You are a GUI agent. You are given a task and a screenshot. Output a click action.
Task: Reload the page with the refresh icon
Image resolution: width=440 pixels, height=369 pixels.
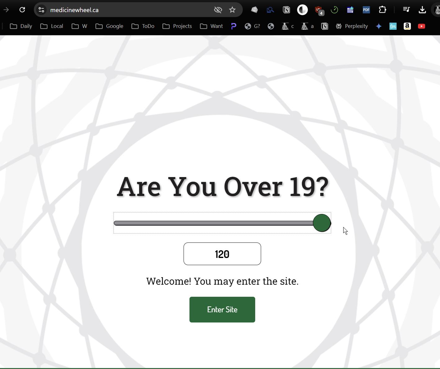point(22,10)
